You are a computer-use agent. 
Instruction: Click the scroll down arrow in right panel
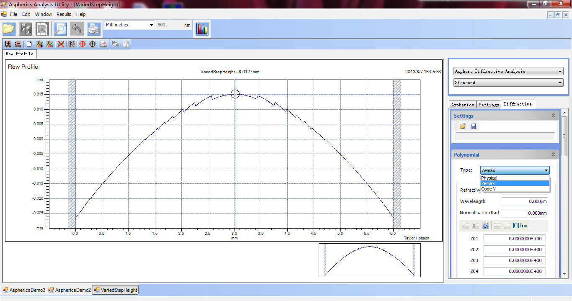click(564, 274)
